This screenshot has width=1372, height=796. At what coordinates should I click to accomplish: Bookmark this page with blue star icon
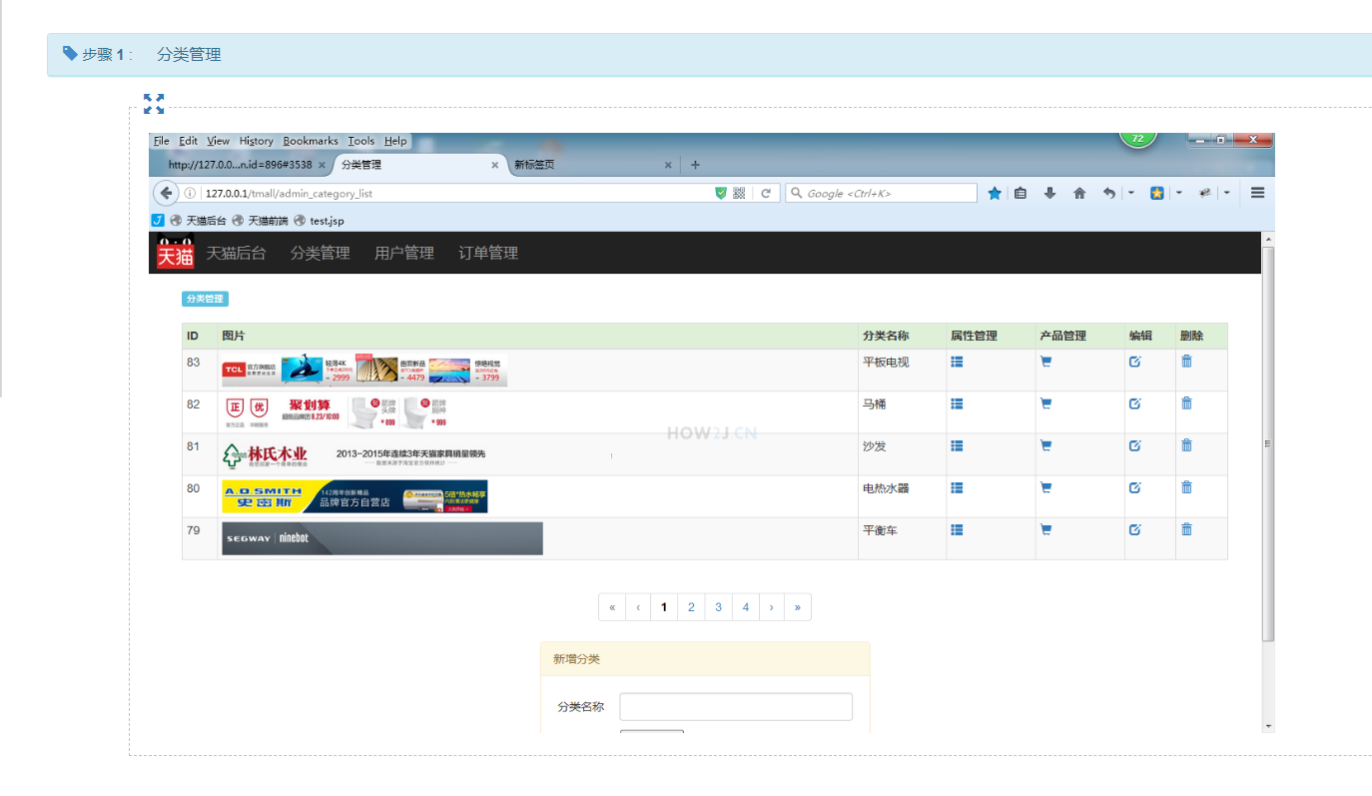point(995,193)
